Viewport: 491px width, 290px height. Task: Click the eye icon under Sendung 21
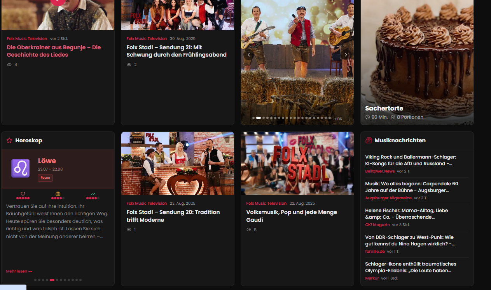[x=129, y=65]
